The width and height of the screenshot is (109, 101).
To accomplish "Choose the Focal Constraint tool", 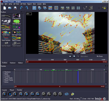I will [17, 16].
